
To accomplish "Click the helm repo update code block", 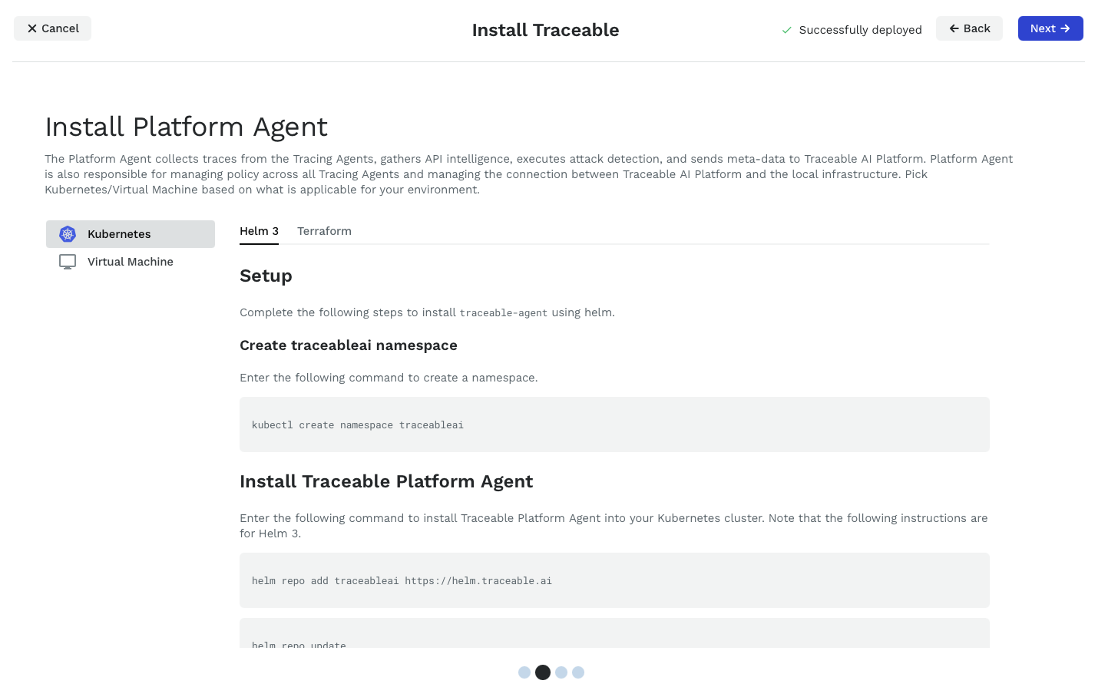I will tap(614, 636).
